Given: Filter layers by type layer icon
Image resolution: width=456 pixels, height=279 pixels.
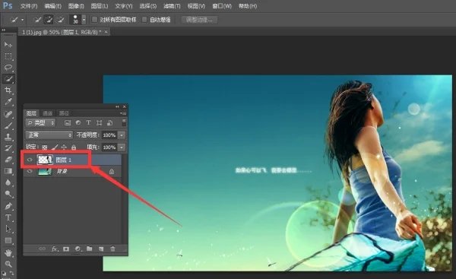Looking at the screenshot, I should click(89, 122).
